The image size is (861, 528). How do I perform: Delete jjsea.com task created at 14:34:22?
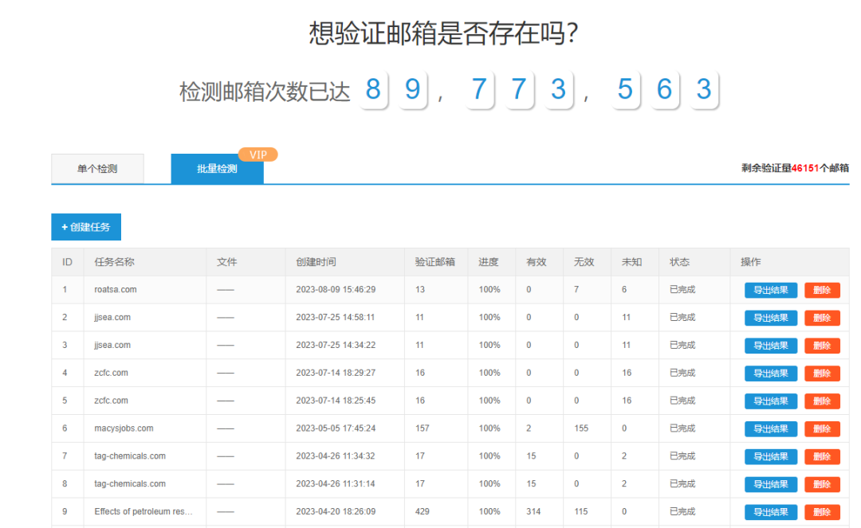[822, 346]
